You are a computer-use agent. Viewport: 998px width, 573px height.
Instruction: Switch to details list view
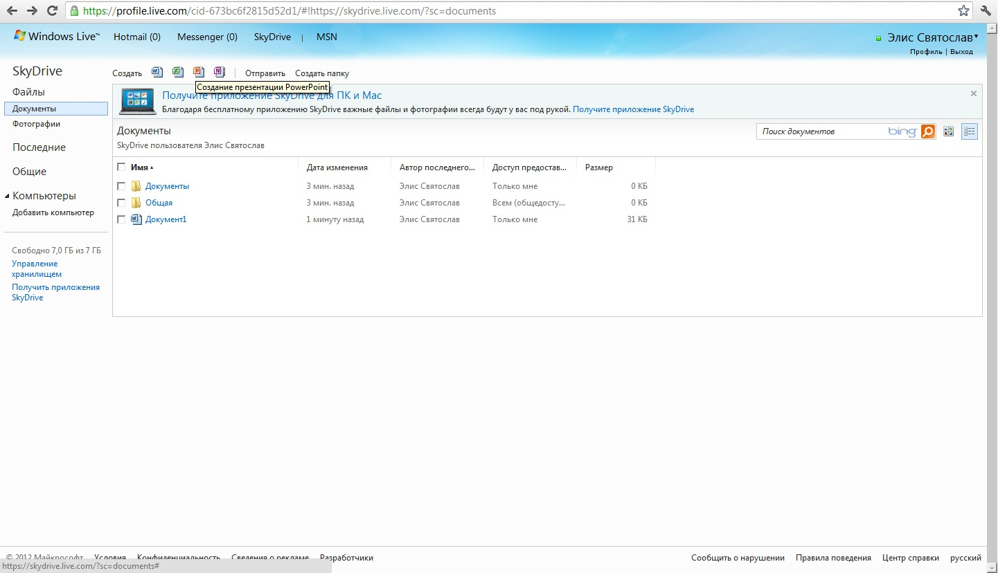click(x=970, y=131)
